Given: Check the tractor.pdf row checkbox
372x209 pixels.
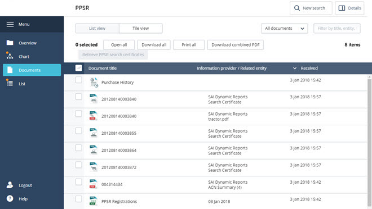Looking at the screenshot, I should click(78, 113).
